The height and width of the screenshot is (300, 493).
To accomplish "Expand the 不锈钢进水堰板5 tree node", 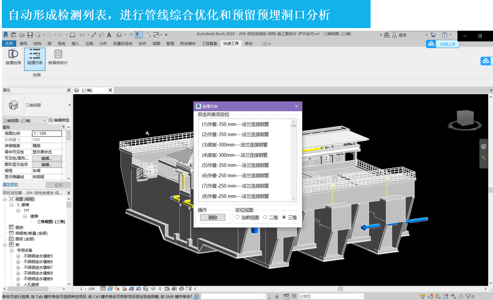I will click(18, 256).
